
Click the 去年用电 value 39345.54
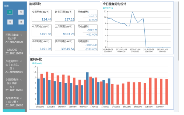[x=68, y=49]
